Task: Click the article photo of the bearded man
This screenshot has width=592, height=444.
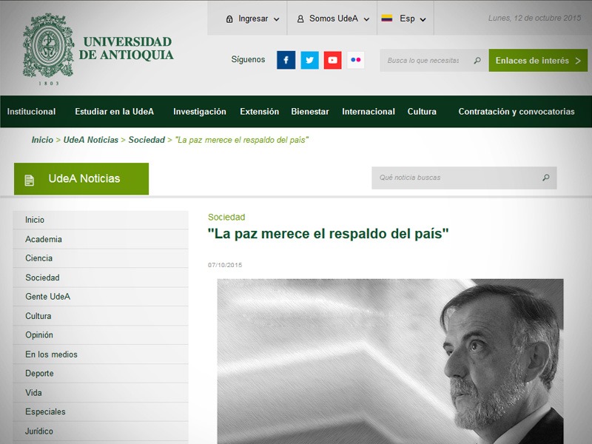Action: pos(390,361)
